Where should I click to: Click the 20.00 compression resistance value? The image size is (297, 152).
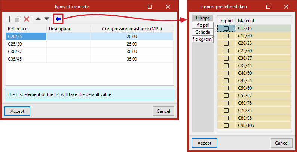132,37
